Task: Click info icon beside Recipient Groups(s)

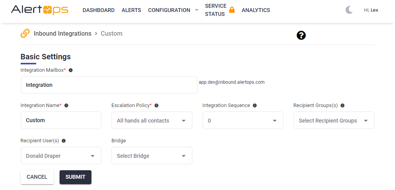Action: [342, 105]
